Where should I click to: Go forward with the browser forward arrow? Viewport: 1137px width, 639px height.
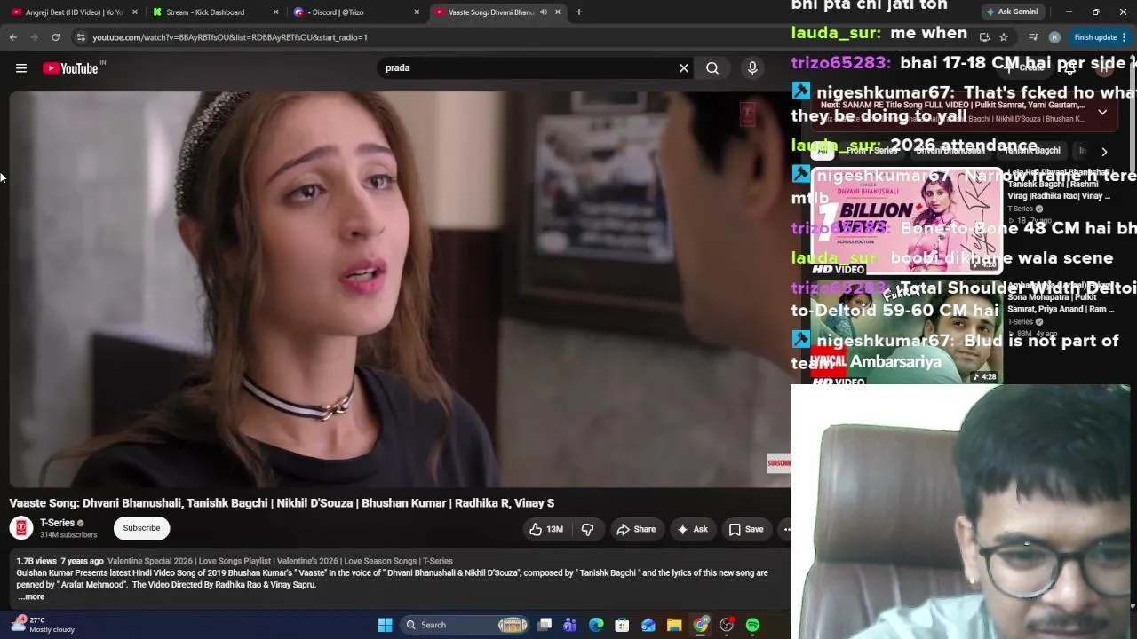tap(34, 37)
